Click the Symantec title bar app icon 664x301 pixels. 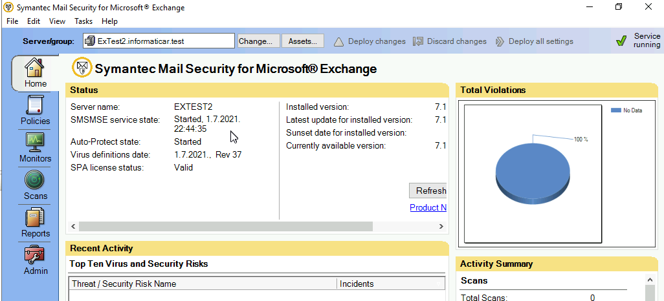click(8, 8)
